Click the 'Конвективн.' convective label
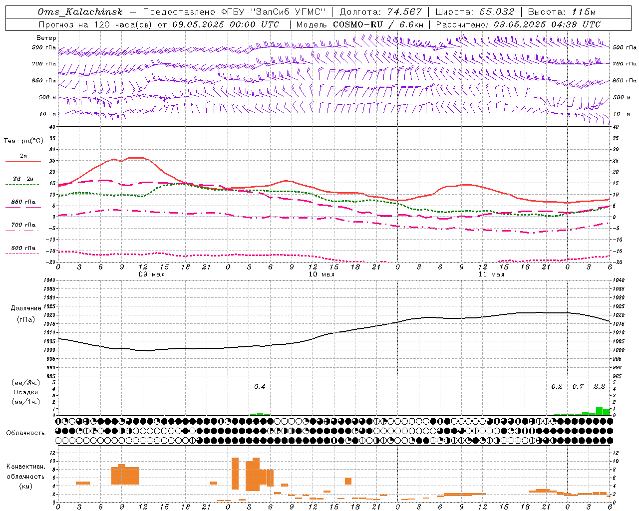Viewport: 639px width, 511px height. click(25, 467)
